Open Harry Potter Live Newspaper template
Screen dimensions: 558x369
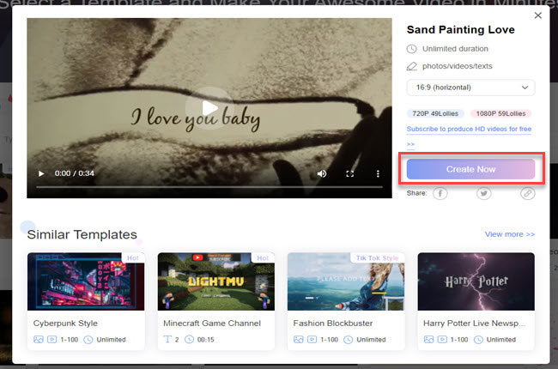(476, 281)
